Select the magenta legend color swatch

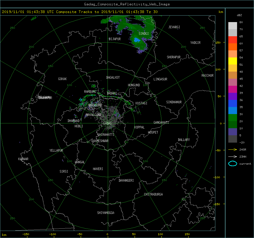233,89
